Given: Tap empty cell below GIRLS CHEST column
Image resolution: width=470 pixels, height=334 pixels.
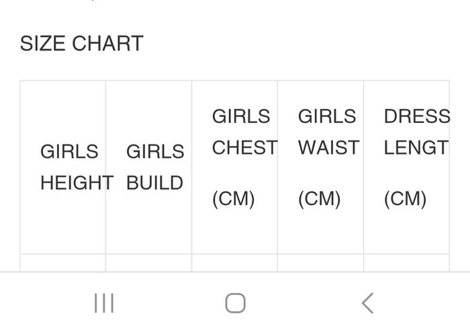Looking at the screenshot, I should pos(235,263).
